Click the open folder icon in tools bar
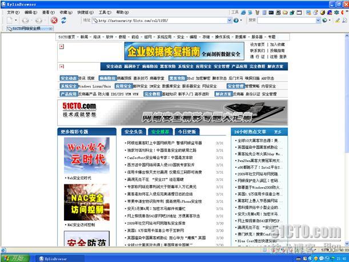 (x=285, y=13)
